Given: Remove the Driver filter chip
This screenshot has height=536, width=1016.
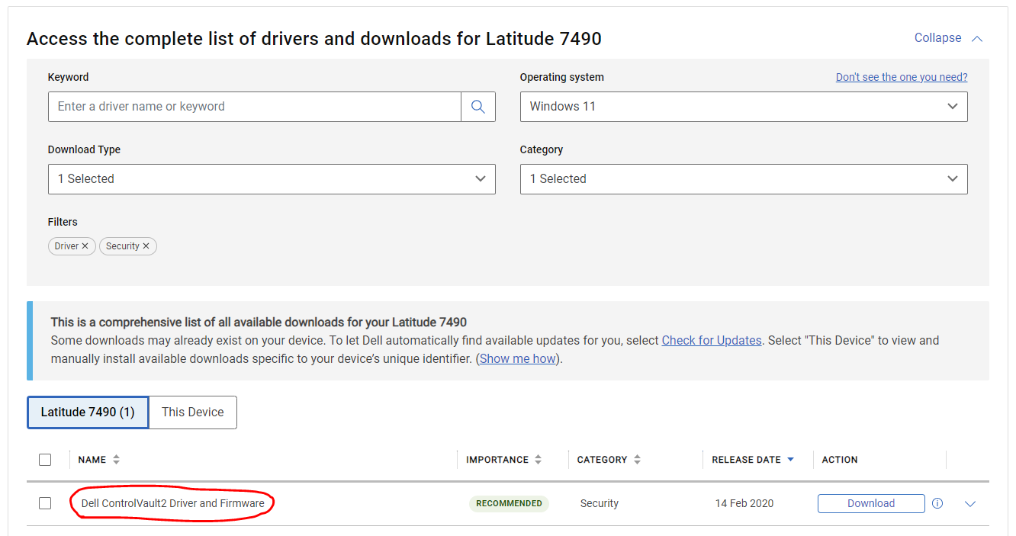Looking at the screenshot, I should click(85, 246).
